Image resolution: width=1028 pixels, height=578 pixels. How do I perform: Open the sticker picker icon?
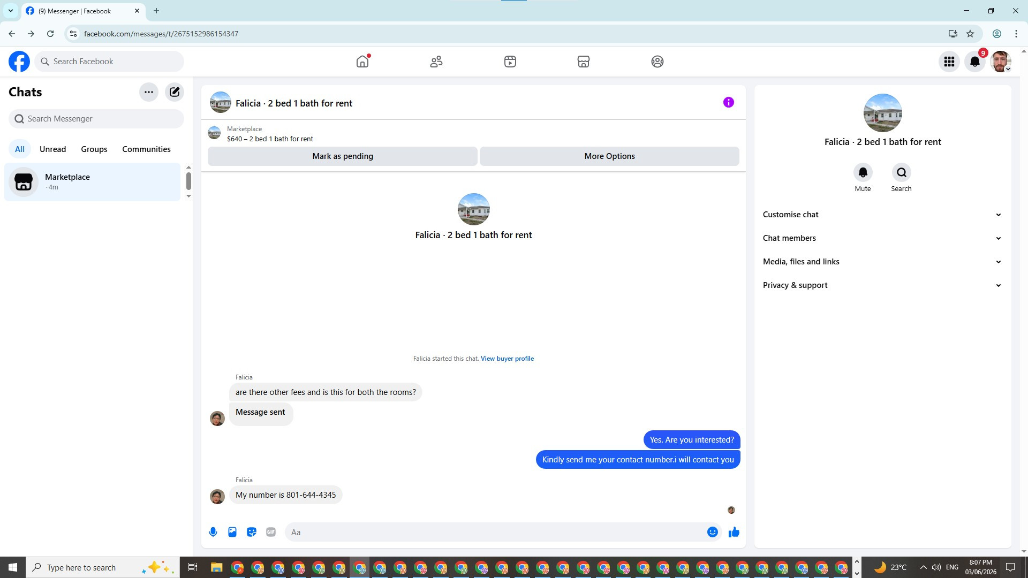pyautogui.click(x=252, y=532)
